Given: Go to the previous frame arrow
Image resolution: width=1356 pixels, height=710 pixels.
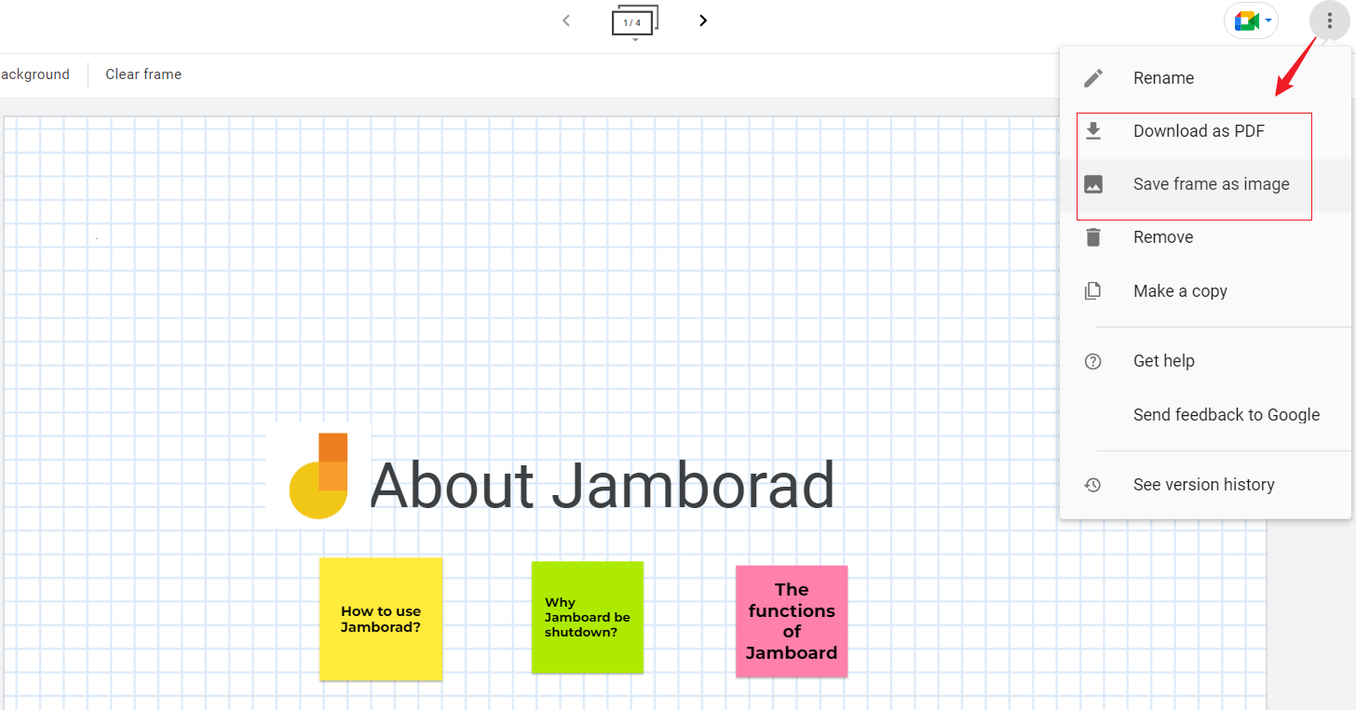Looking at the screenshot, I should (x=566, y=20).
